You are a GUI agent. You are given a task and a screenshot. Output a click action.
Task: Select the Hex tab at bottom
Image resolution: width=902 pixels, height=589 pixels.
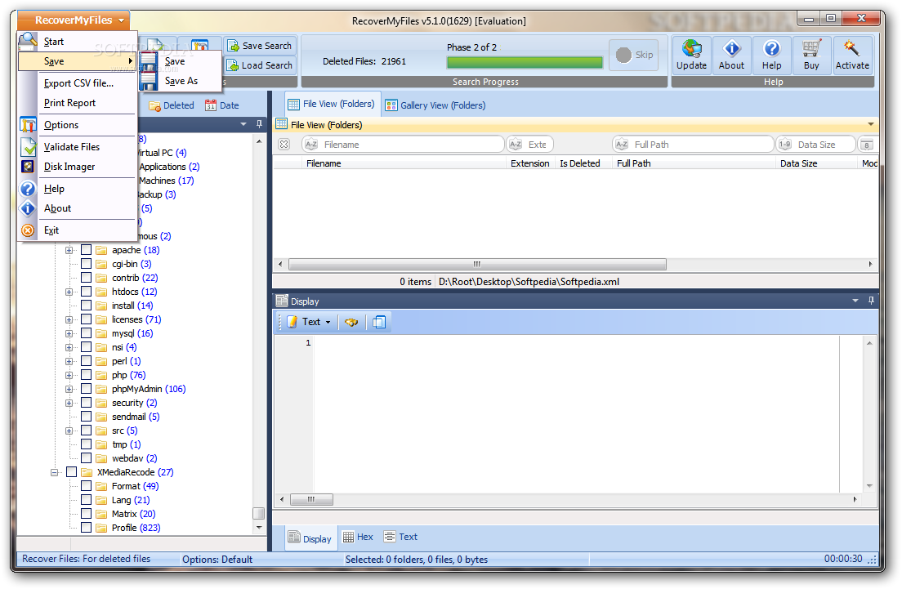(358, 537)
